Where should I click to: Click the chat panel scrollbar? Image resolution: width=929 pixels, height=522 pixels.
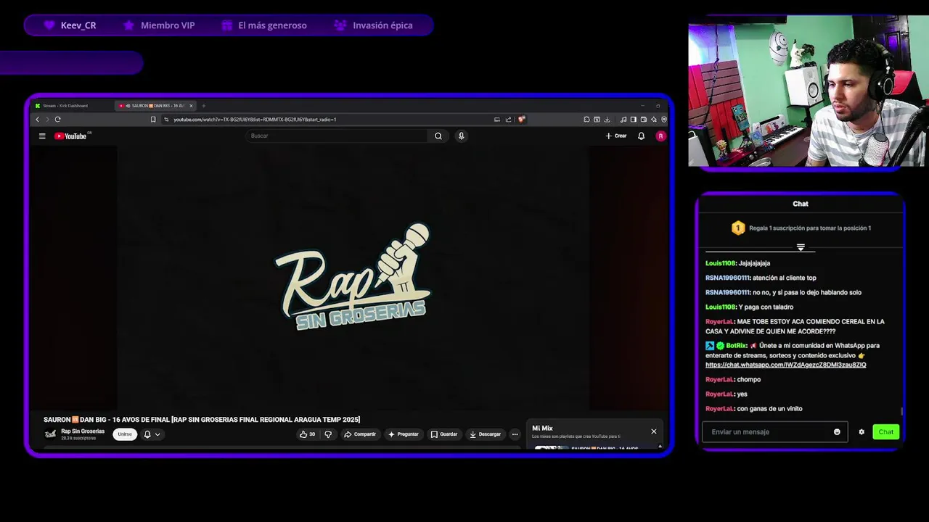902,411
